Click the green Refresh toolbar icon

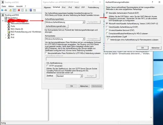[26, 10]
